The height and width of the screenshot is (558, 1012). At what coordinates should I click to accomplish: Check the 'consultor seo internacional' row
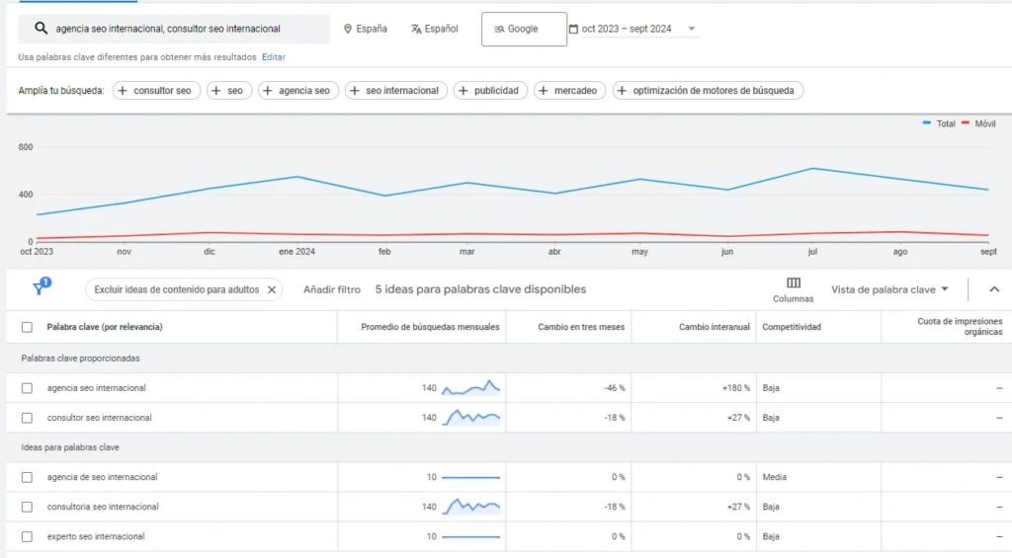tap(27, 418)
